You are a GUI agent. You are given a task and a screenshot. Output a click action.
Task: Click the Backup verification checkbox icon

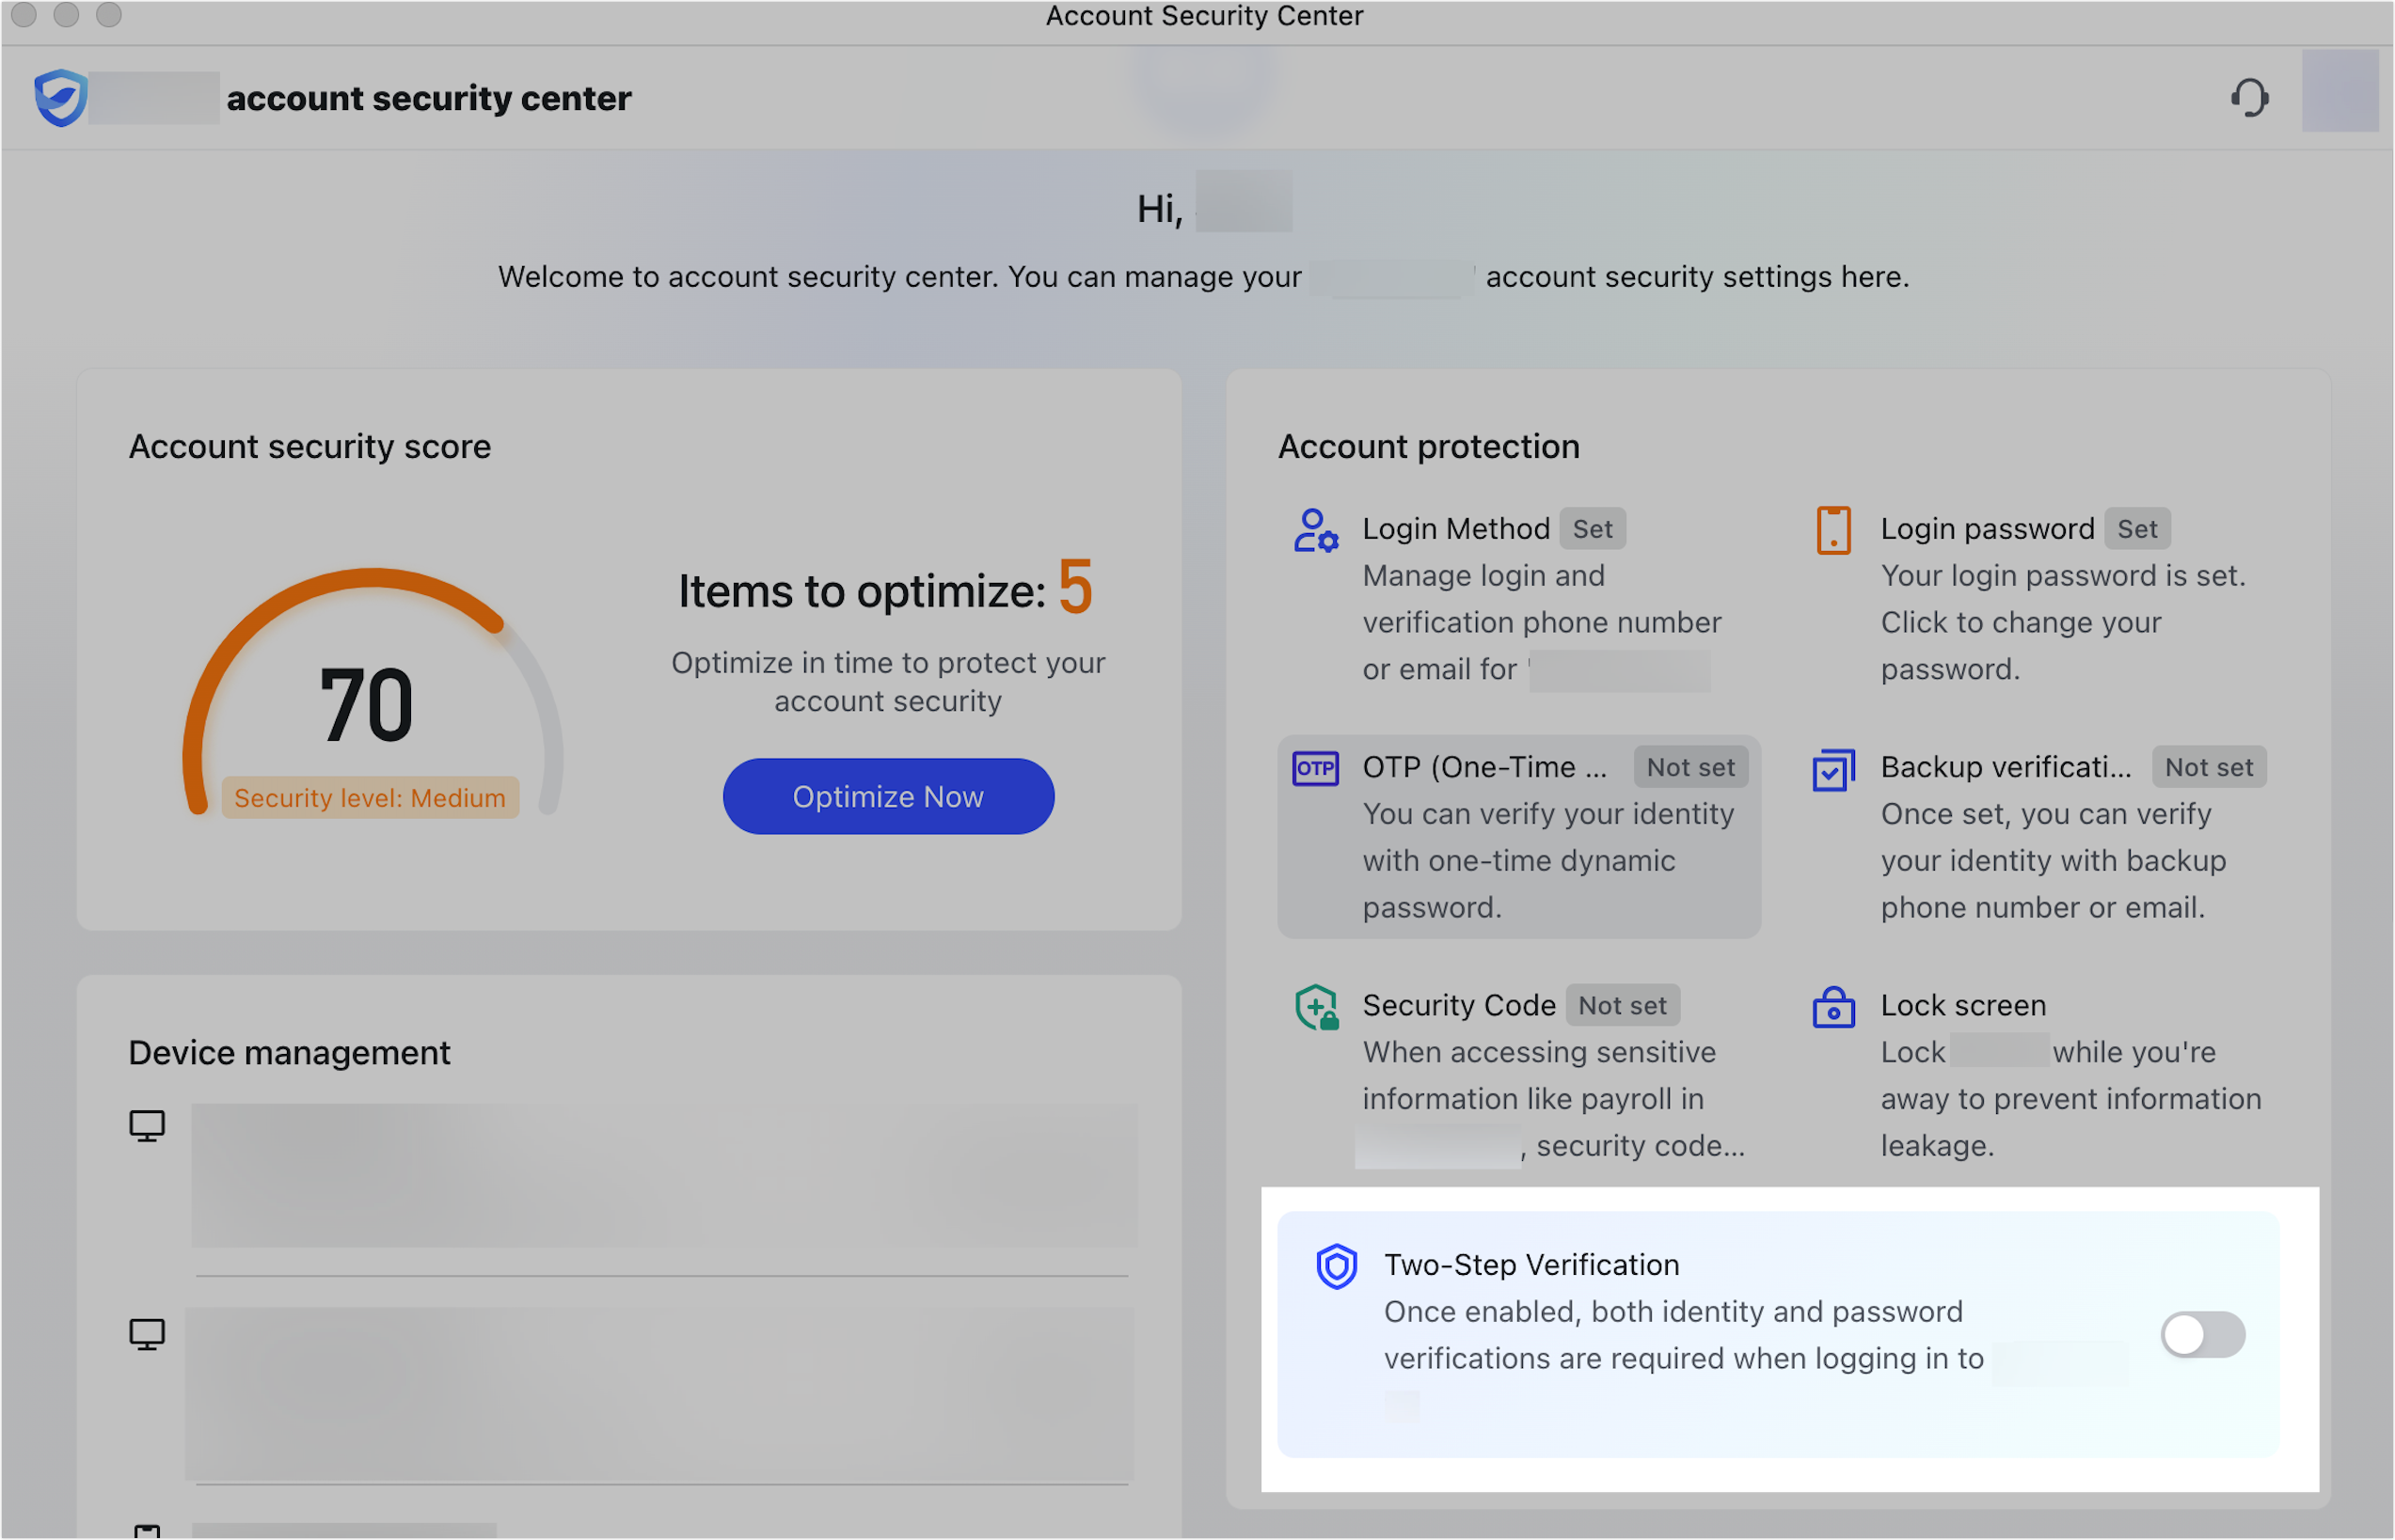coord(1833,770)
